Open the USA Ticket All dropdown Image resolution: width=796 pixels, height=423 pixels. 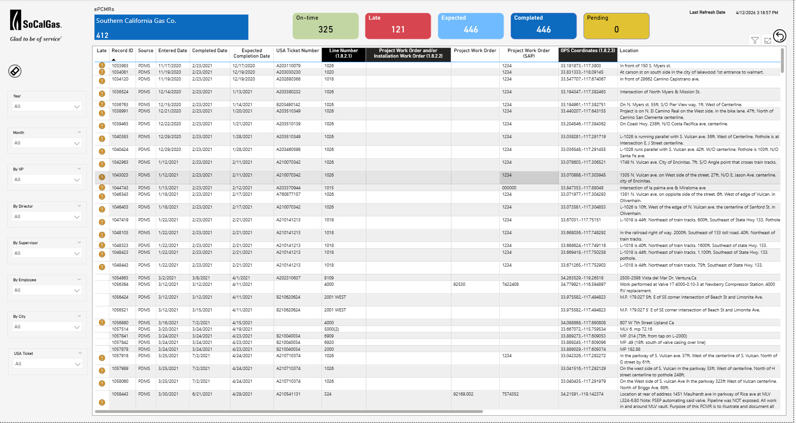pos(48,364)
